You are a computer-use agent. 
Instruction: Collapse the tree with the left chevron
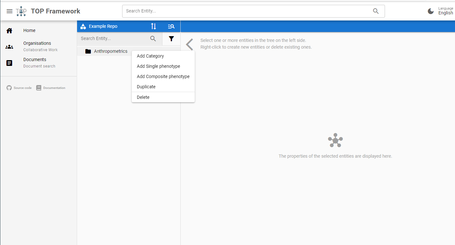(x=190, y=44)
